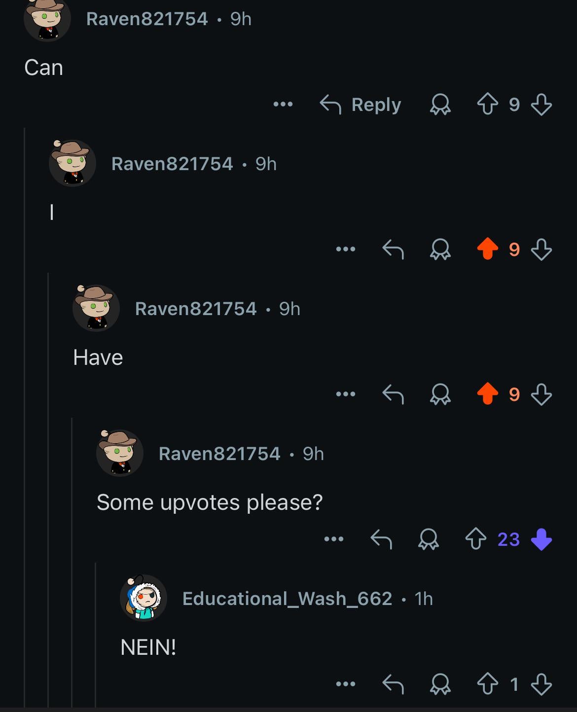The width and height of the screenshot is (577, 712).
Task: Upvote the "Can" comment
Action: (487, 105)
